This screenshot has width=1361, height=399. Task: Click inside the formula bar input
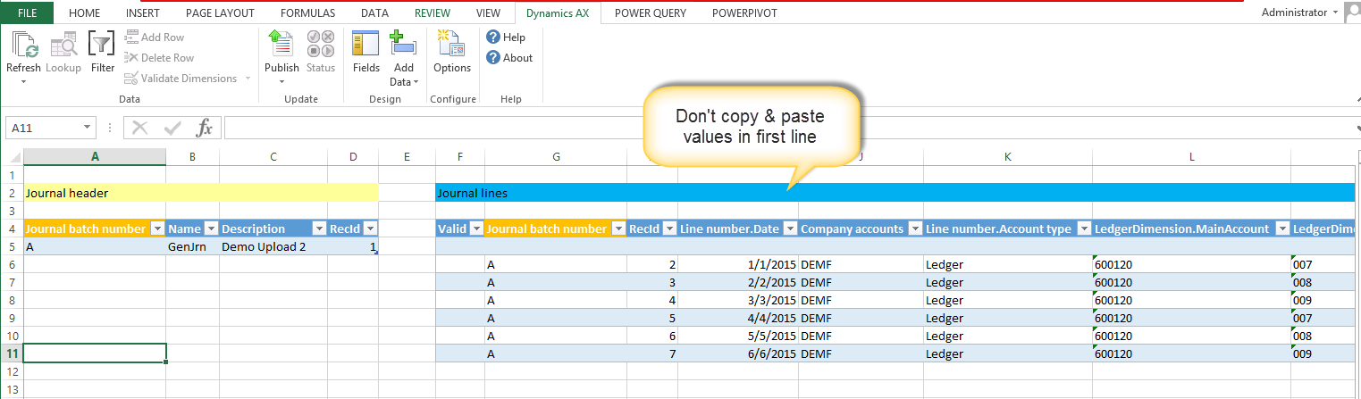(x=786, y=128)
